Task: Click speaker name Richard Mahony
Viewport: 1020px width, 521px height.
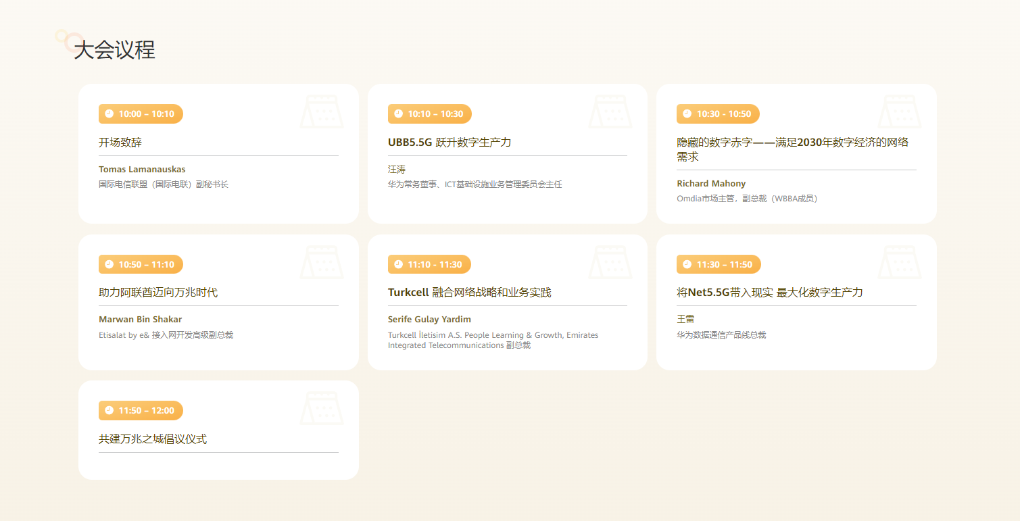Action: pos(711,183)
